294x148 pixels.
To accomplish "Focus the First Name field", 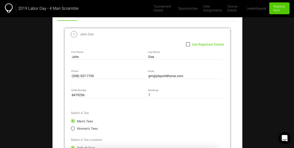I will tap(108, 57).
